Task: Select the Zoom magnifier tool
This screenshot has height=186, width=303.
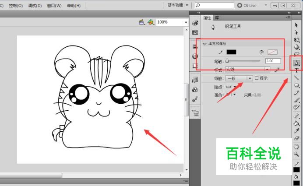Action: (296, 154)
